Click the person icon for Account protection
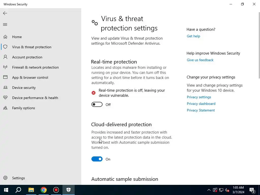The image size is (260, 195). (5, 57)
